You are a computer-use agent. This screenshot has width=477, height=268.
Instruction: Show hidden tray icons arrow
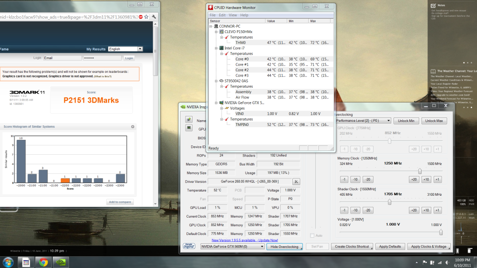pos(416,262)
